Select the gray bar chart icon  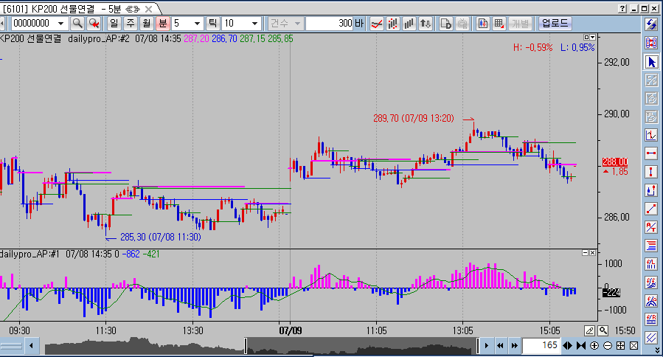point(409,24)
